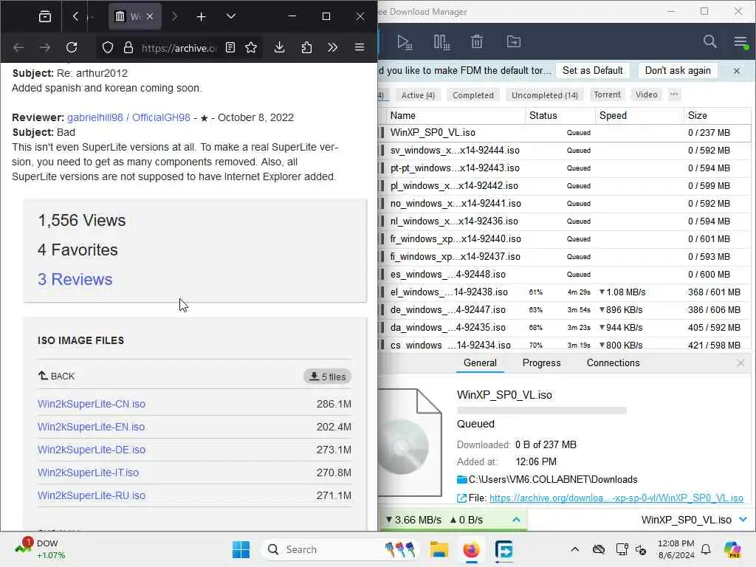Bookmark this page with star icon
Viewport: 756px width, 567px height.
251,47
